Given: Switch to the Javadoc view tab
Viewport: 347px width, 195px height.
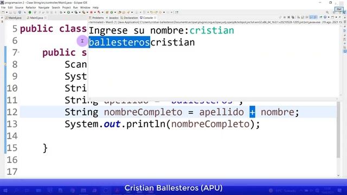Looking at the screenshot, I should click(112, 18).
